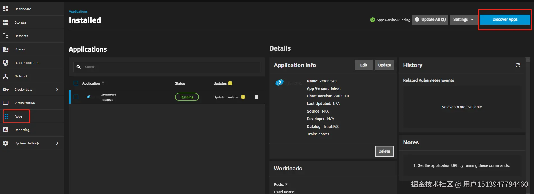The width and height of the screenshot is (534, 194).
Task: Click the Update available text
Action: [x=226, y=97]
